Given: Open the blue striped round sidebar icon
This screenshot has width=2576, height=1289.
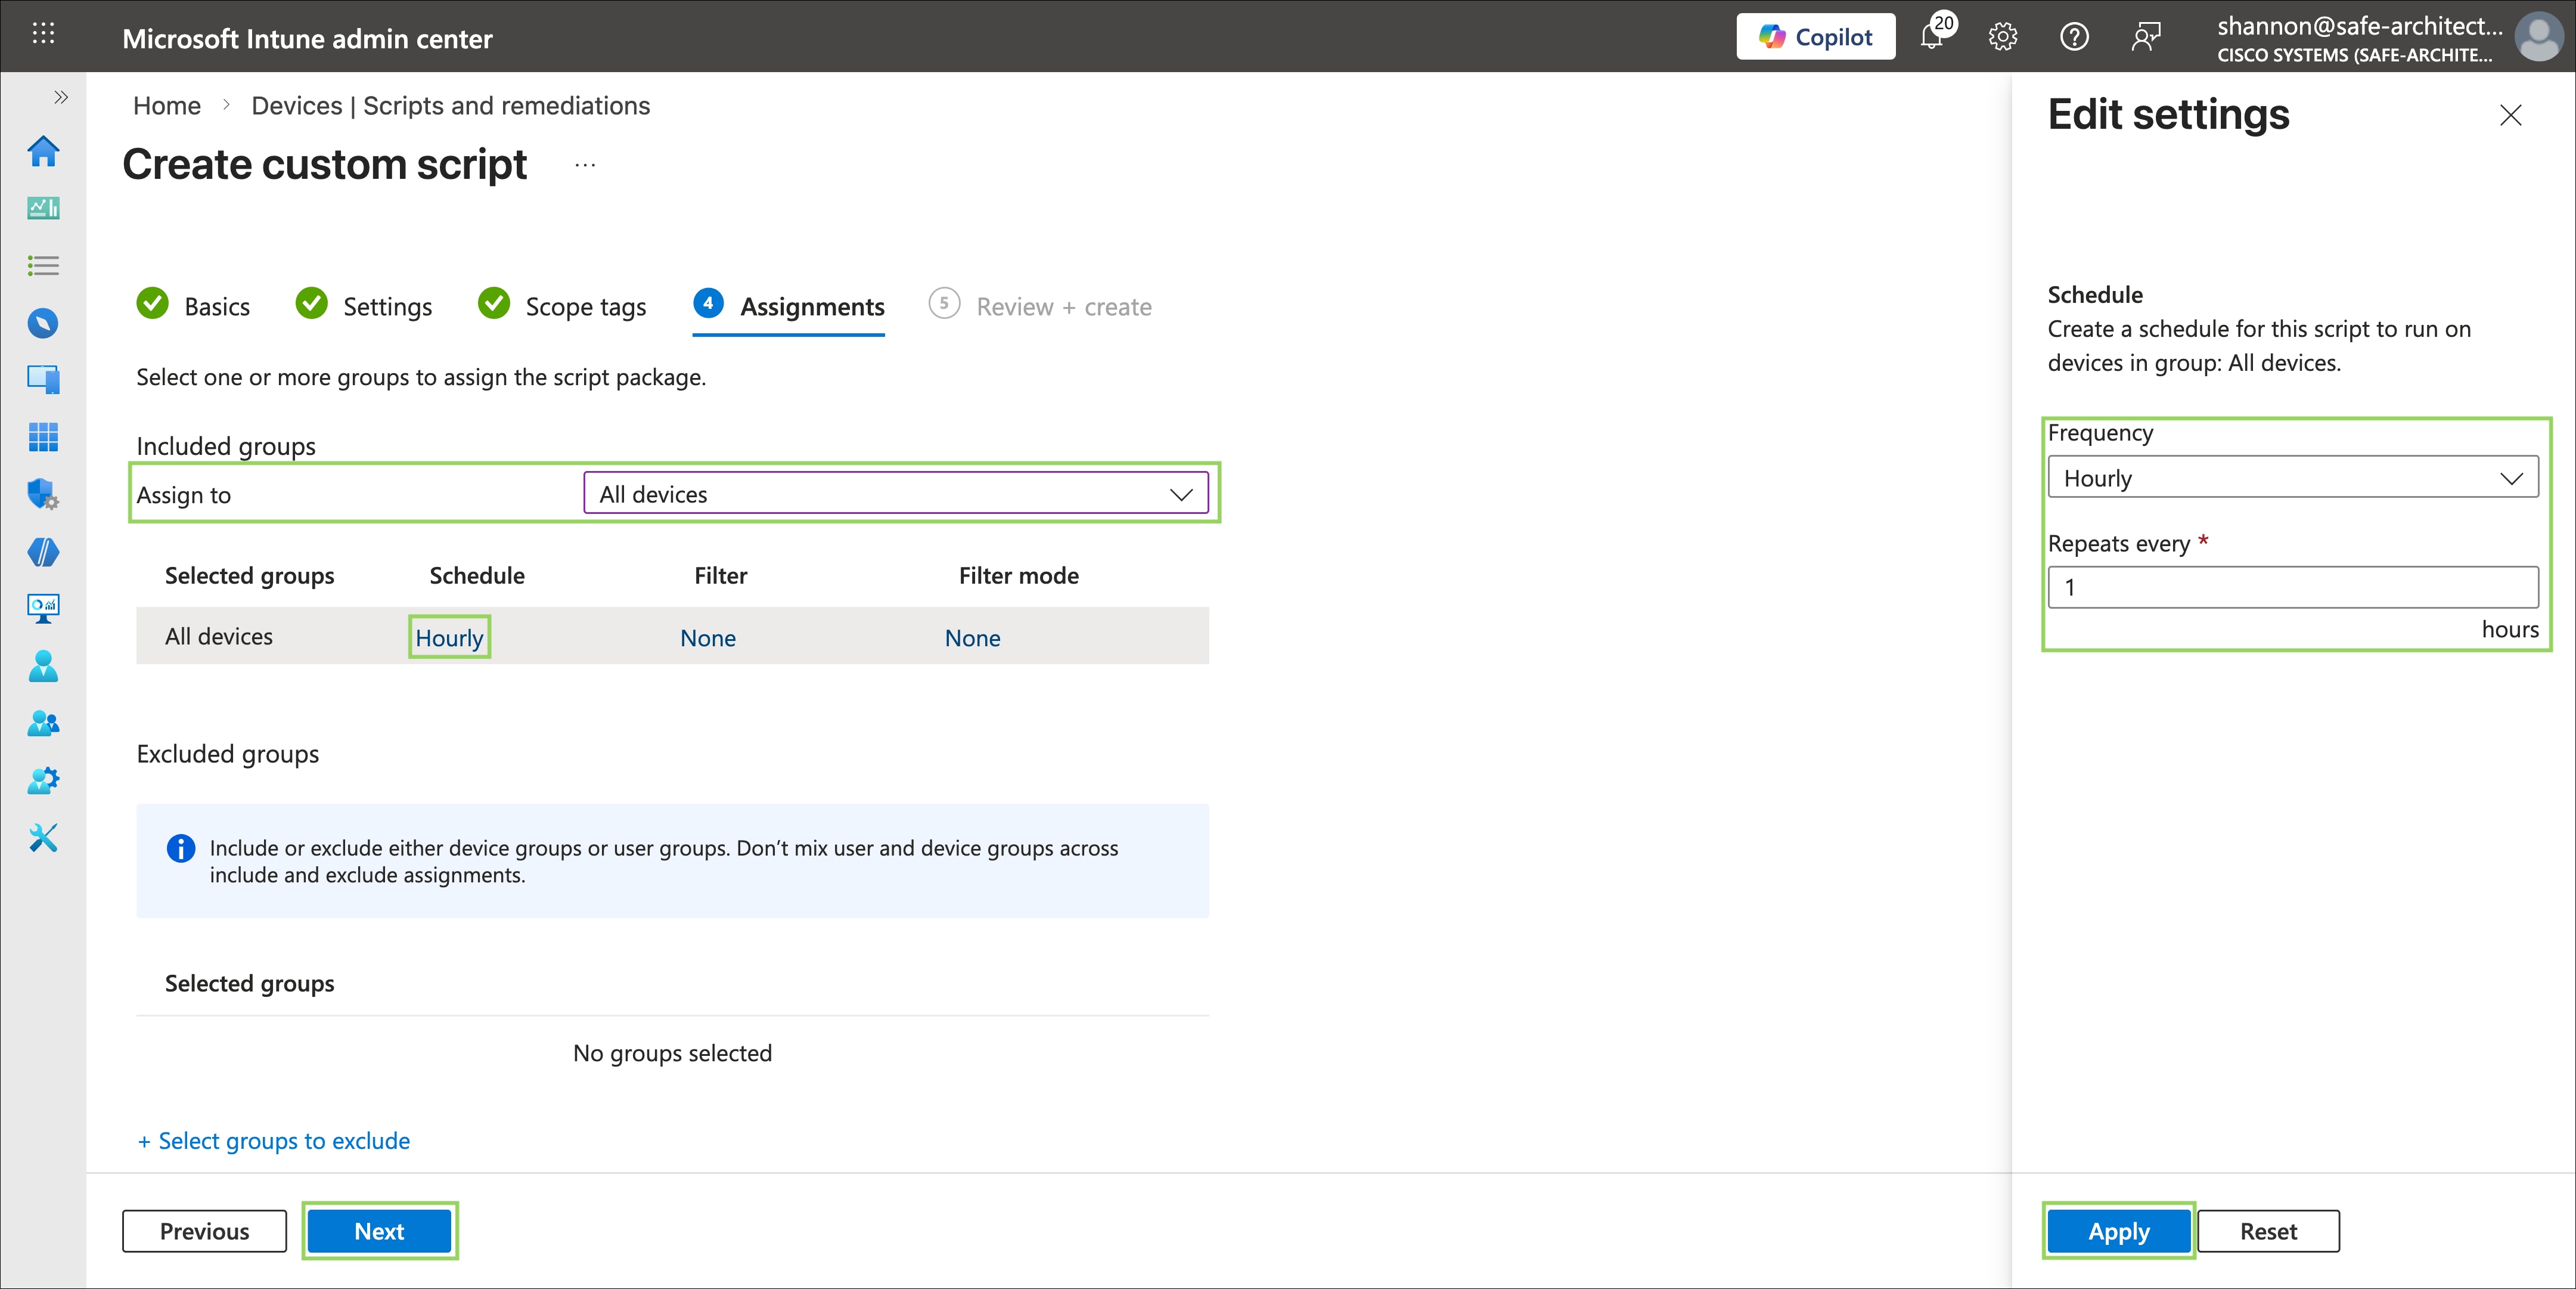Looking at the screenshot, I should pos(43,552).
